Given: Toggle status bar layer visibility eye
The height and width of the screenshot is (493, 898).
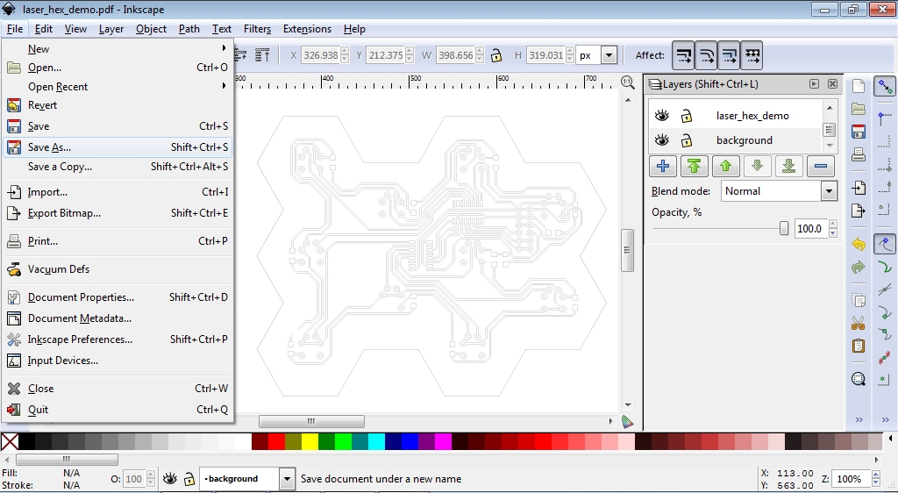Looking at the screenshot, I should [169, 479].
